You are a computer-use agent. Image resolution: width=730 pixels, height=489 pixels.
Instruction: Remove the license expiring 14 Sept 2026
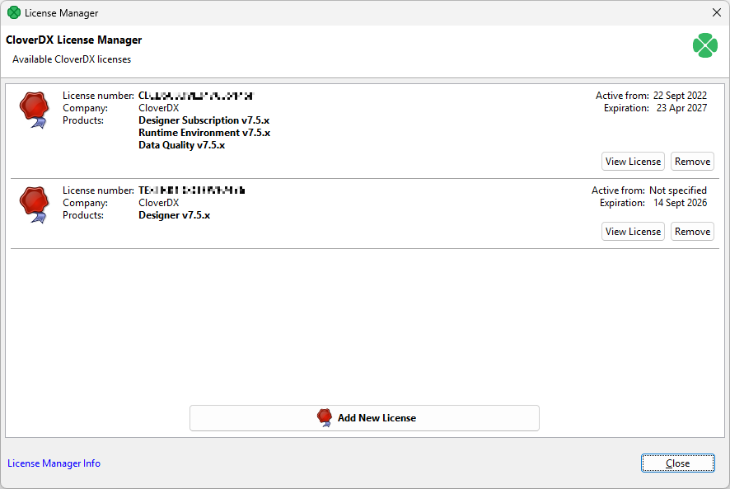(x=692, y=232)
